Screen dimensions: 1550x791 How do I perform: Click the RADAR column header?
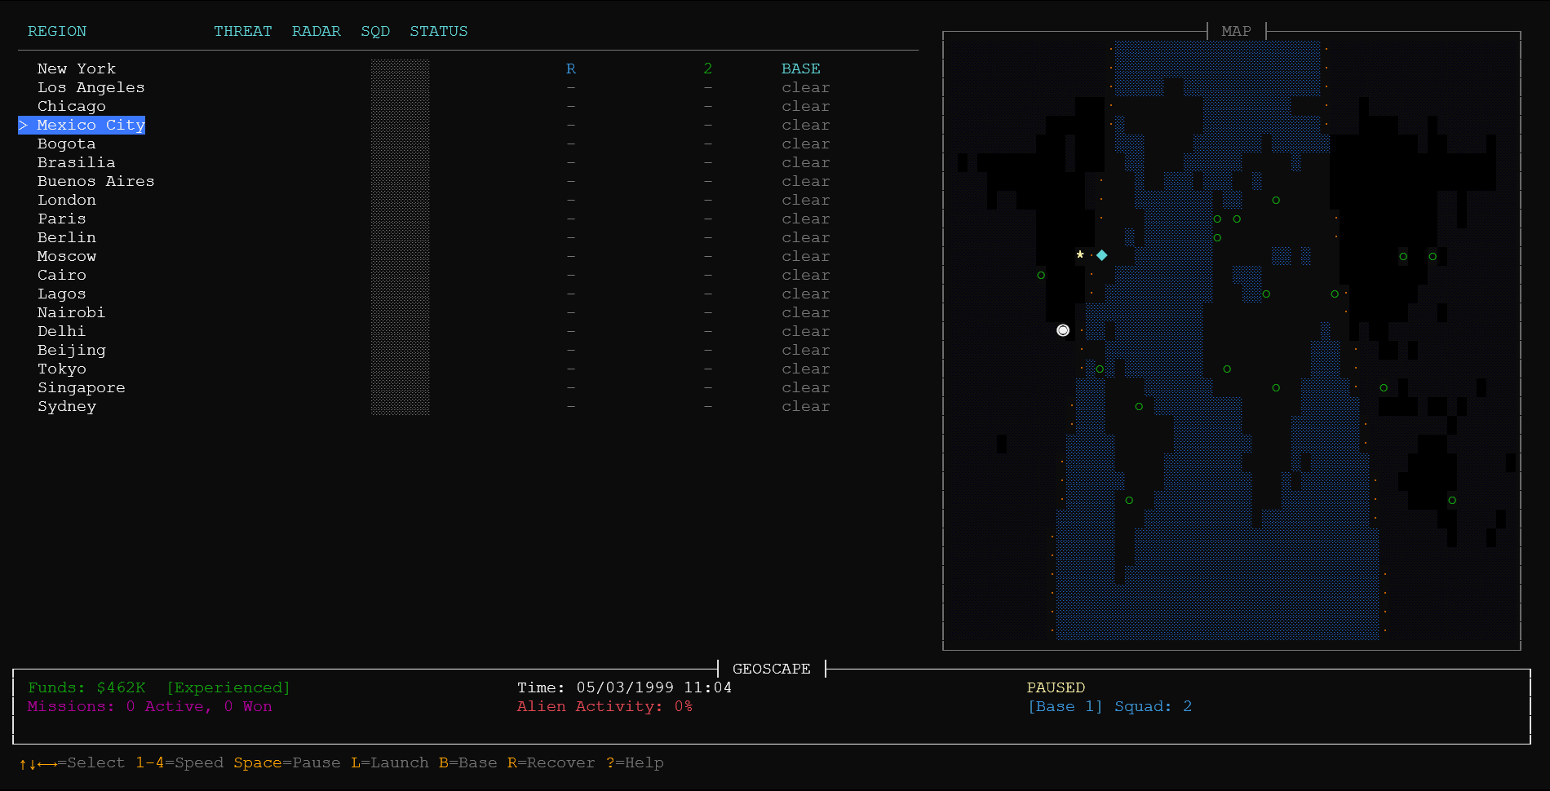[316, 31]
